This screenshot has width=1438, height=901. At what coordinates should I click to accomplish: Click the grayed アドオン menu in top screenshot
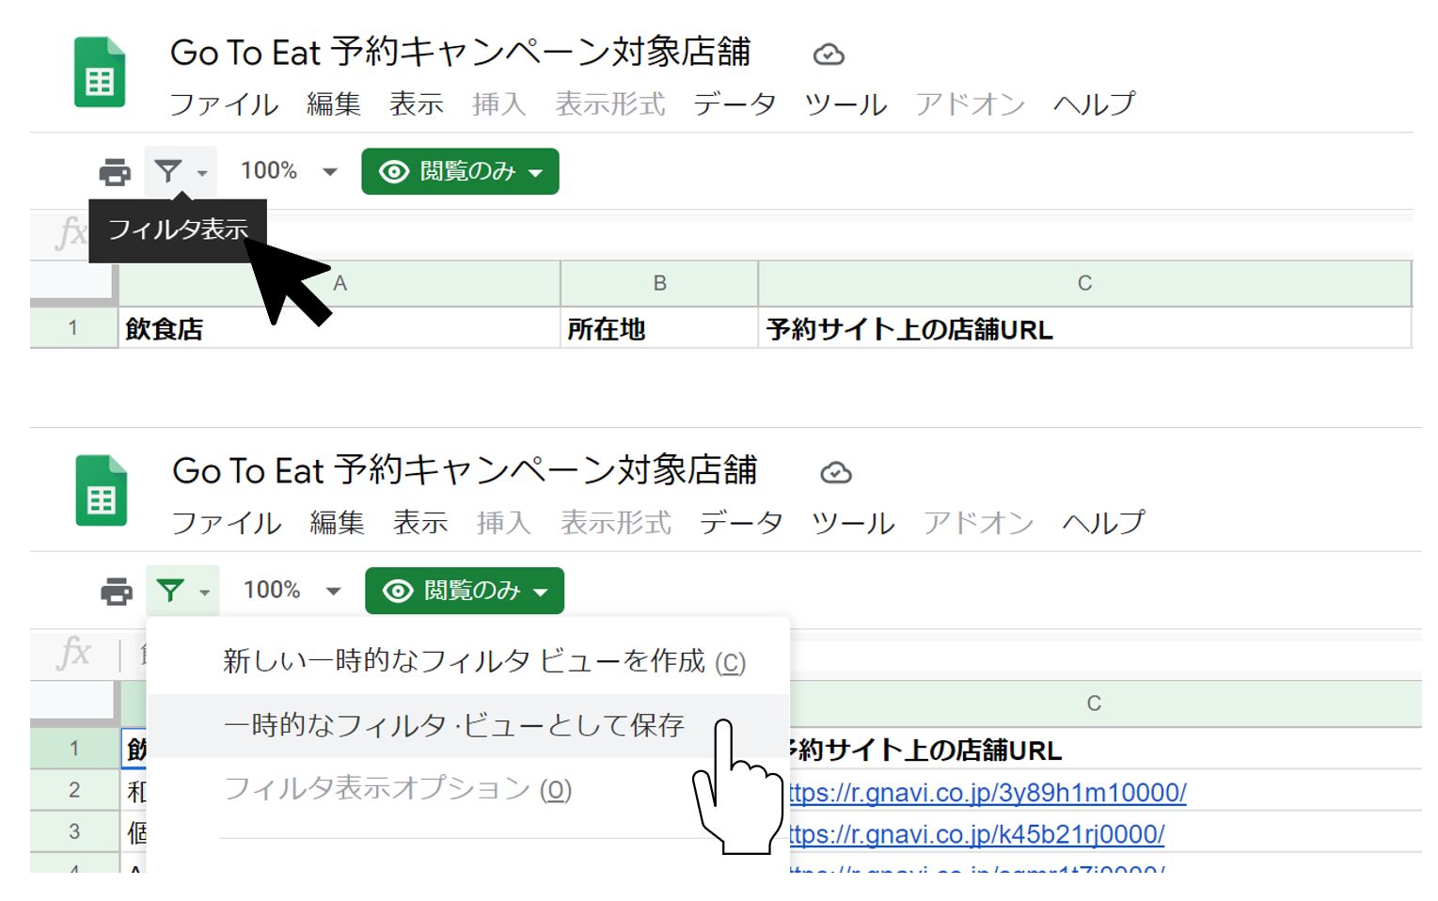click(x=970, y=103)
